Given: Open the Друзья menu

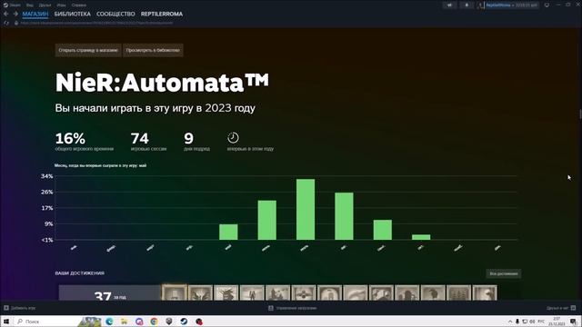Looking at the screenshot, I should tap(45, 5).
